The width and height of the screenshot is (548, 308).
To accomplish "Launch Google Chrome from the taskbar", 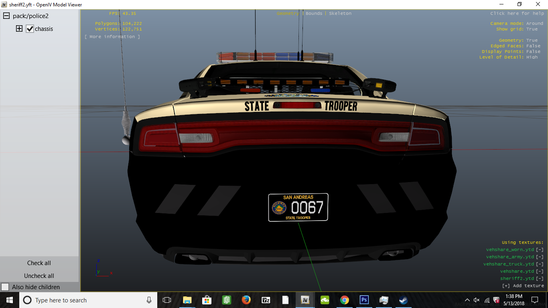I will click(x=344, y=300).
